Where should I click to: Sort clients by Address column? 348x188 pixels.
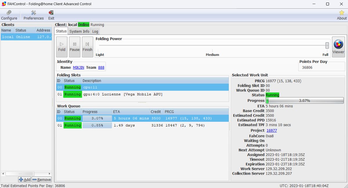coord(43,30)
